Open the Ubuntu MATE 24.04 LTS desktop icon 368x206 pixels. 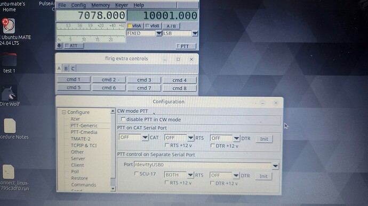9,26
